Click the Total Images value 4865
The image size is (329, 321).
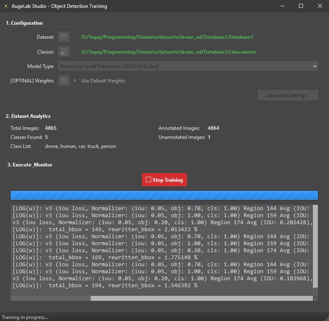[x=50, y=128]
